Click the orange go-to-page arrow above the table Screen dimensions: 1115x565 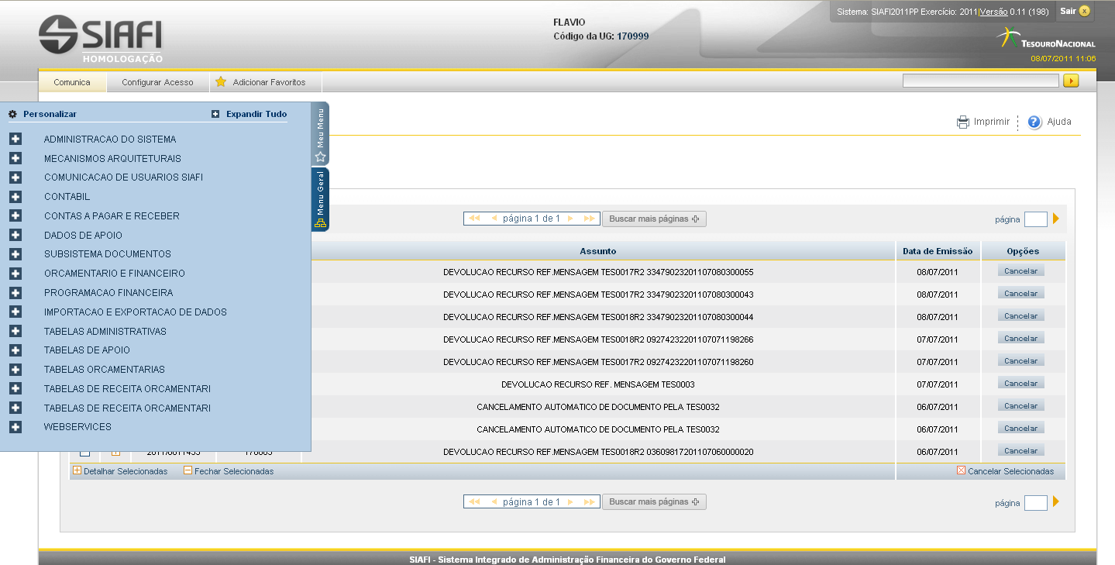click(1055, 219)
